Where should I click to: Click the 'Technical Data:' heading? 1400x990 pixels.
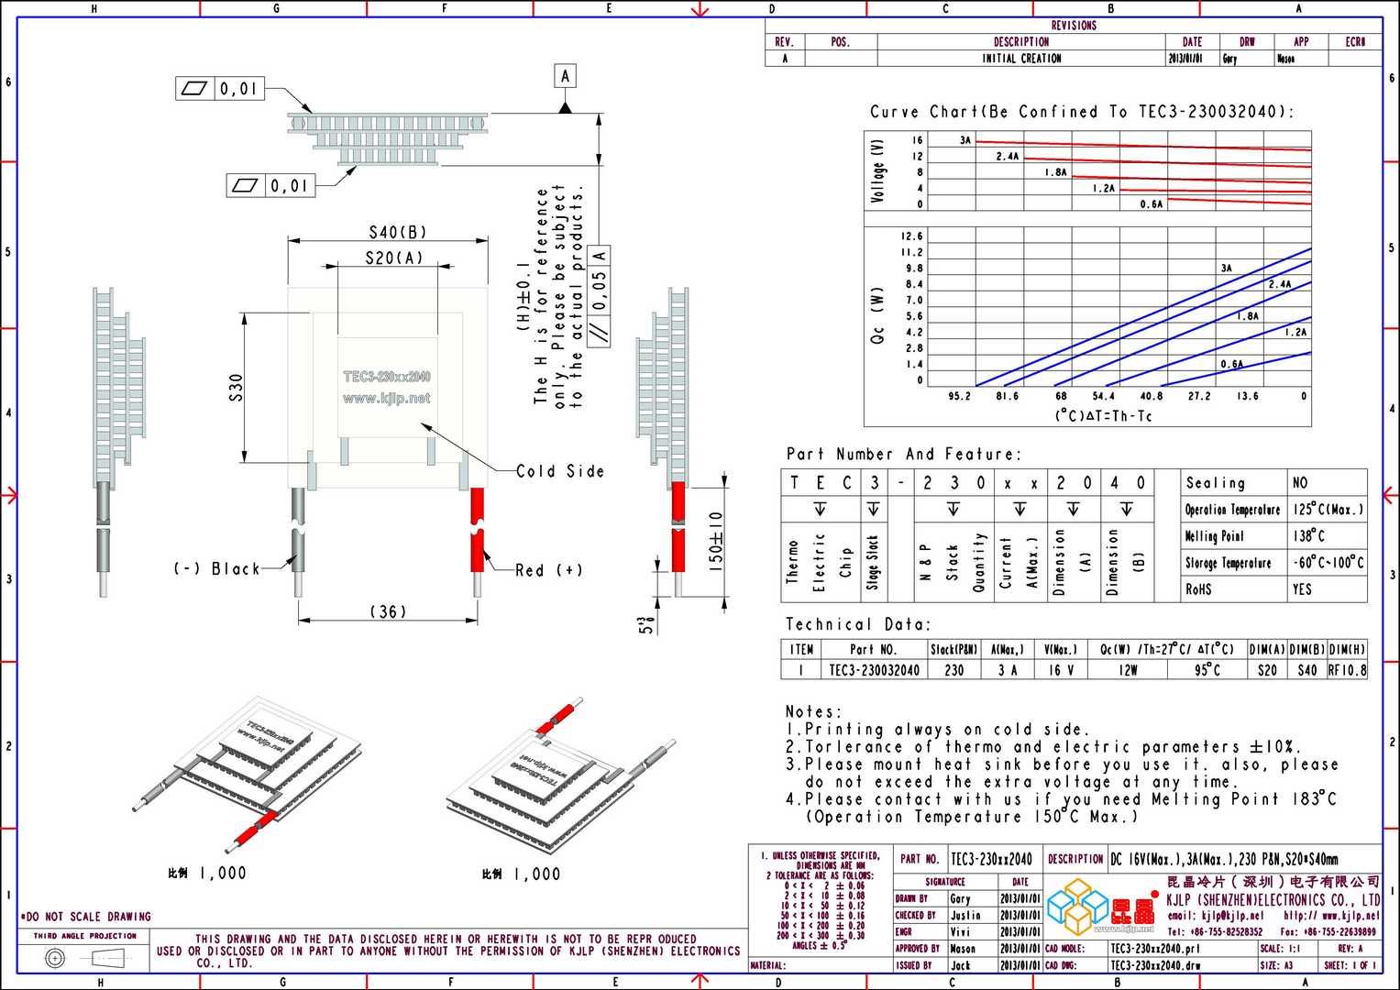coord(858,624)
